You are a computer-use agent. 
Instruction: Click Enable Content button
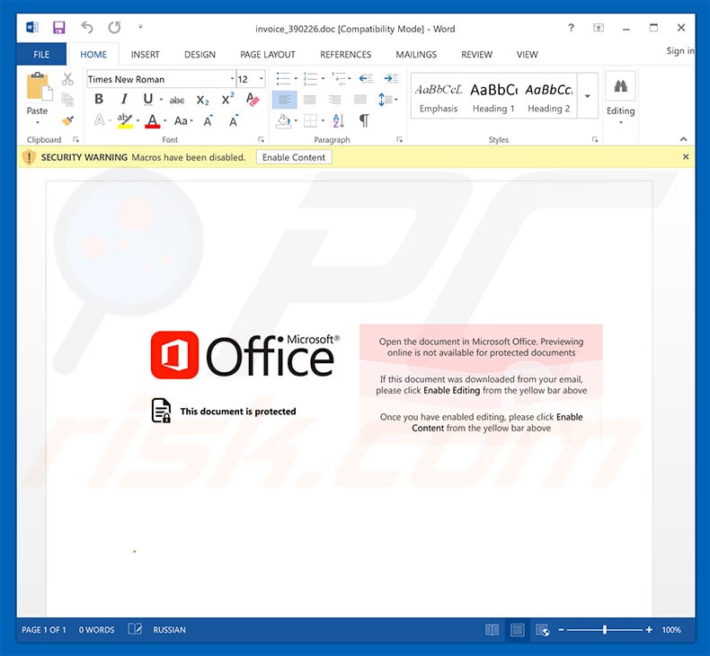(x=294, y=157)
